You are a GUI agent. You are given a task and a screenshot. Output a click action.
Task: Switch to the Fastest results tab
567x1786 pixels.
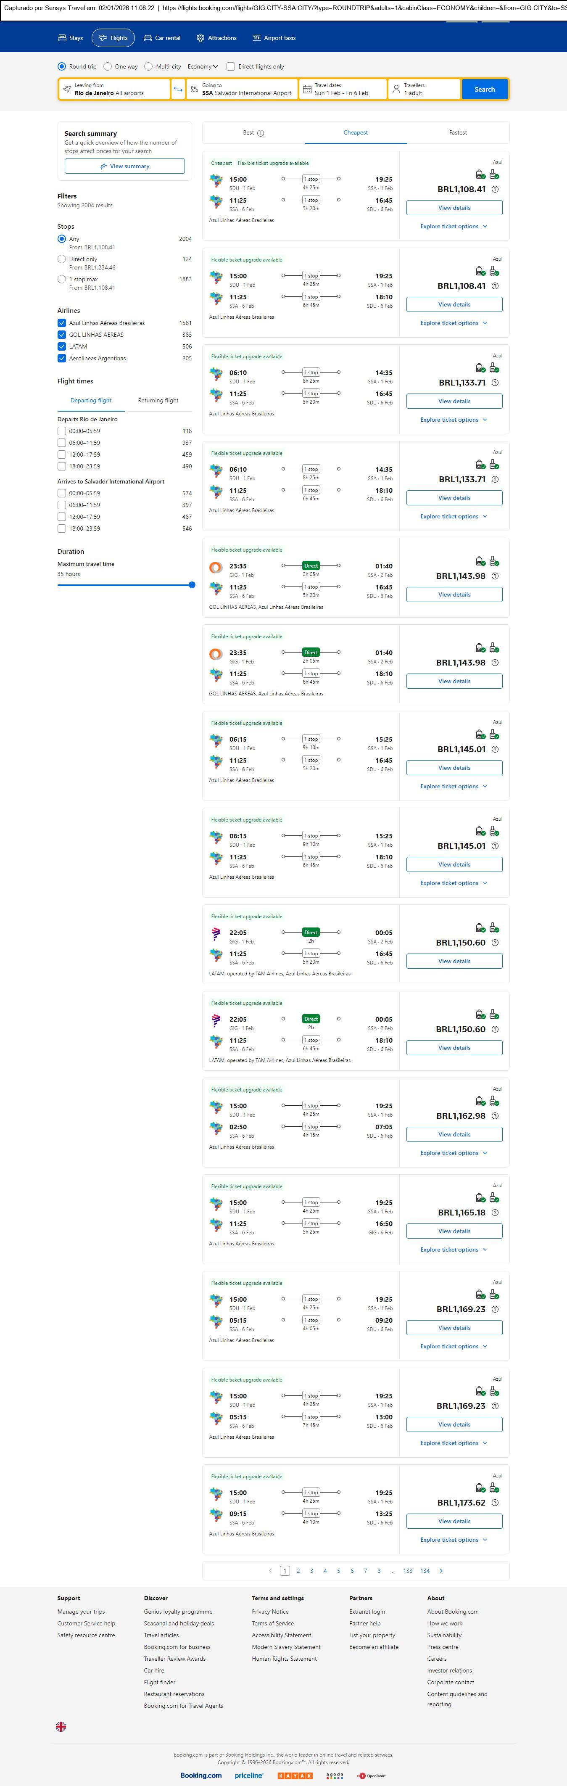[457, 132]
